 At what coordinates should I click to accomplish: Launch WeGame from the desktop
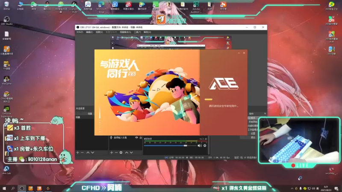(6, 80)
